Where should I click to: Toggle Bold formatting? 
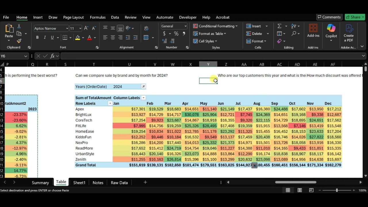[x=37, y=37]
